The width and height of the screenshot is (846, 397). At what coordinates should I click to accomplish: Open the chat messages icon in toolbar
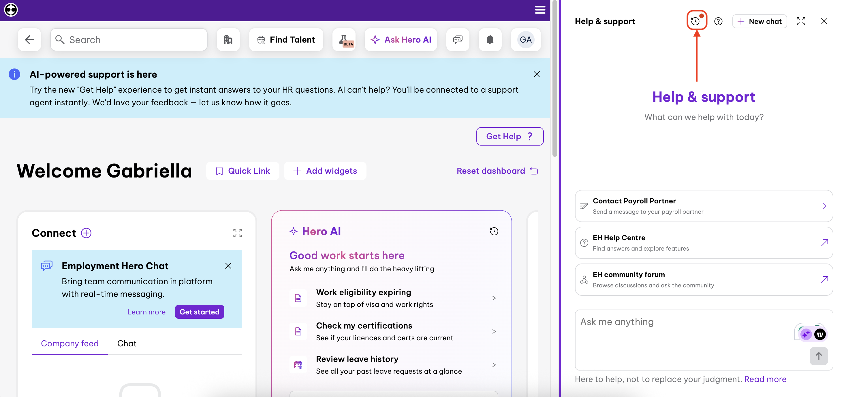click(x=458, y=40)
